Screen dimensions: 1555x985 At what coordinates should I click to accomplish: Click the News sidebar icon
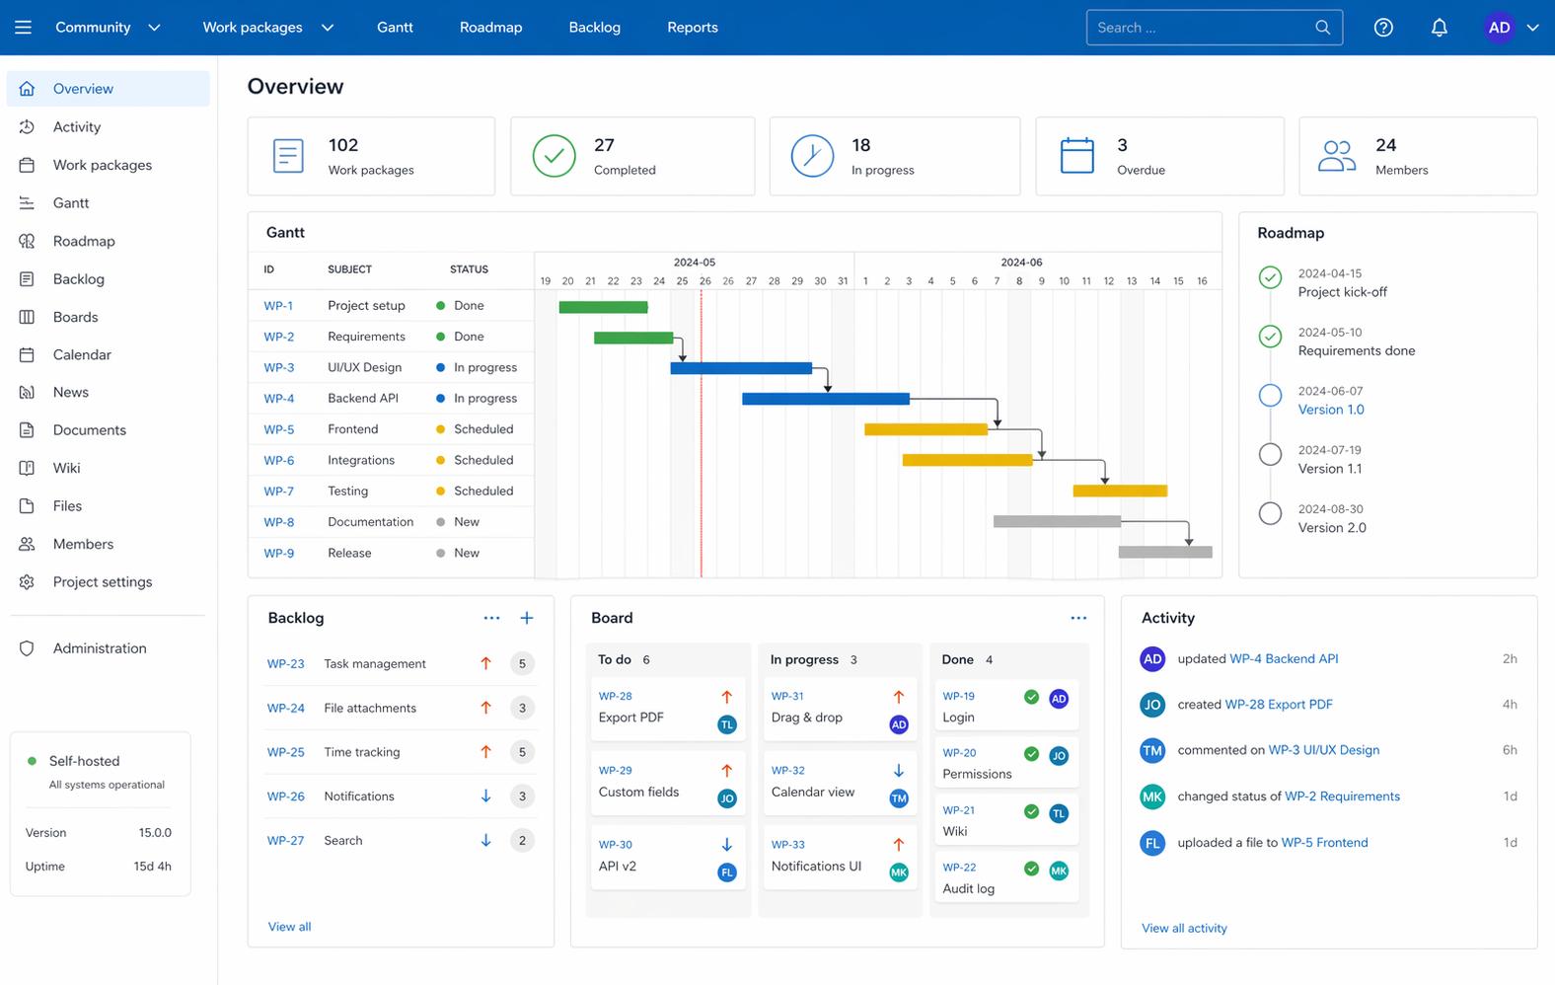pyautogui.click(x=27, y=392)
